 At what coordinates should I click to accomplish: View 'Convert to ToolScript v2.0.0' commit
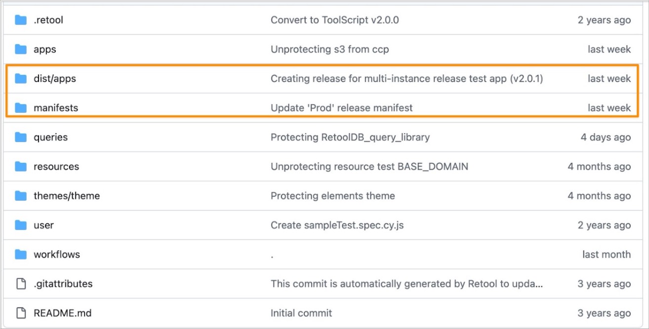click(334, 20)
